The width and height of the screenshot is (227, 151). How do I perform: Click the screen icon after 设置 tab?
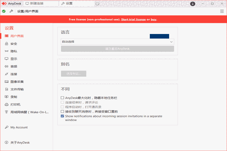[x=97, y=4]
